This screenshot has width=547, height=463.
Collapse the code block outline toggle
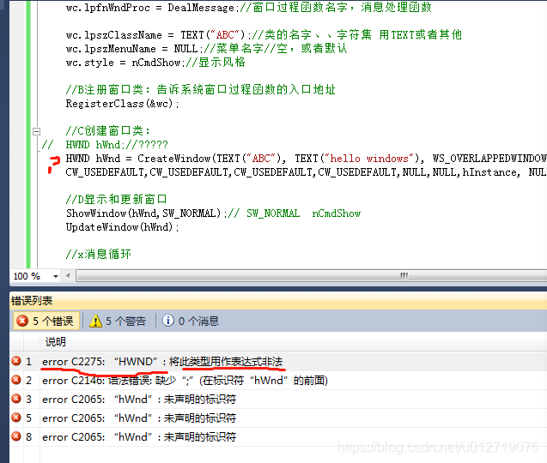click(36, 131)
